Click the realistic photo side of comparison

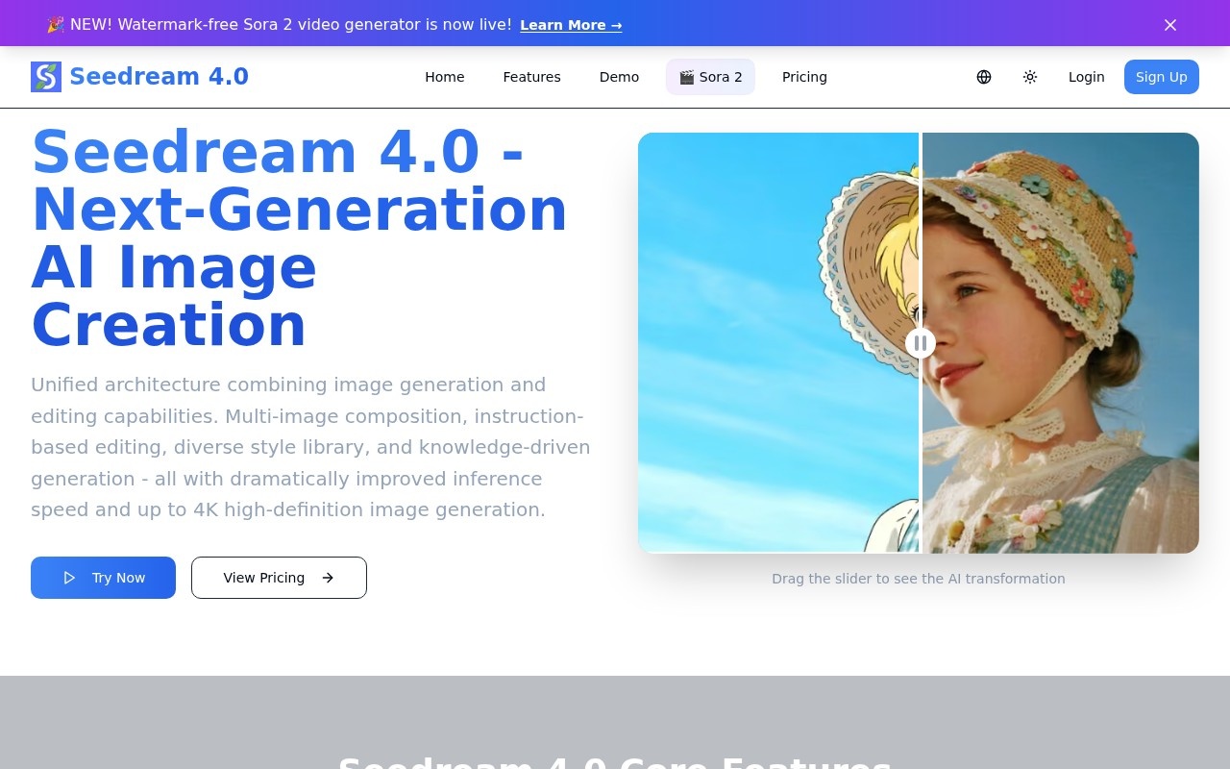1061,342
